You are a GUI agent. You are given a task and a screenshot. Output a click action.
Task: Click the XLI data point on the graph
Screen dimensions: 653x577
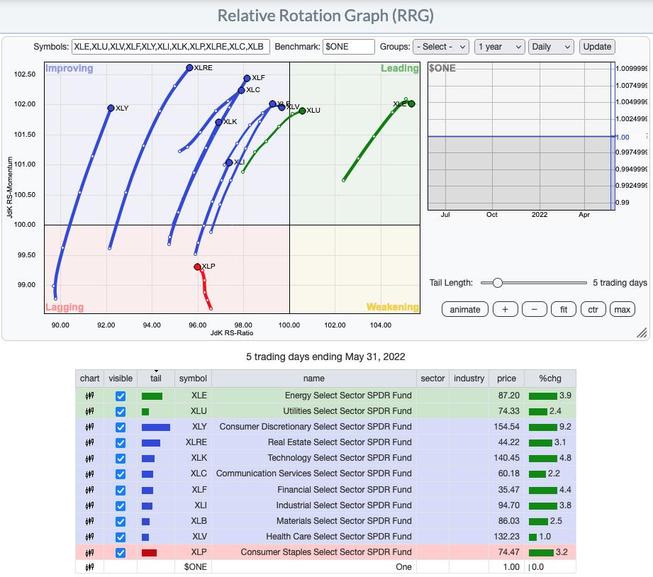click(229, 162)
